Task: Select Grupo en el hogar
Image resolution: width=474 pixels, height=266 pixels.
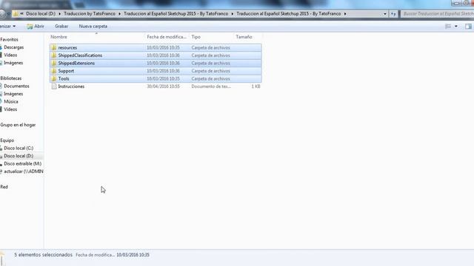Action: pos(18,125)
